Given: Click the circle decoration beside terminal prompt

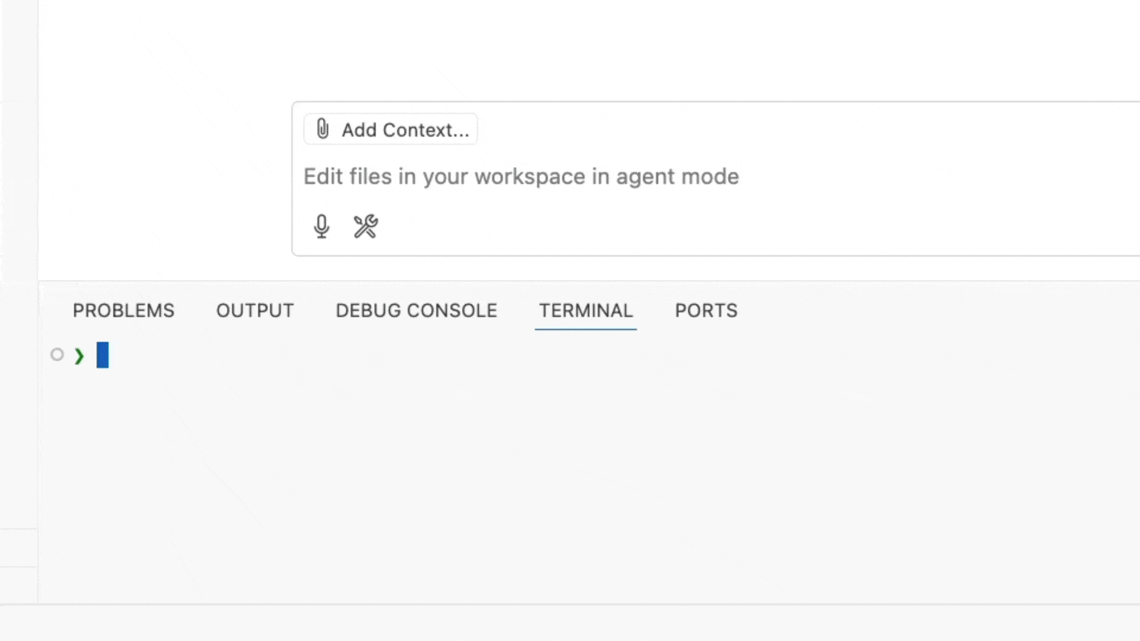Looking at the screenshot, I should [x=57, y=354].
